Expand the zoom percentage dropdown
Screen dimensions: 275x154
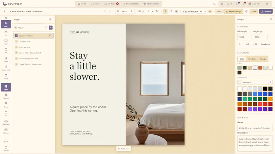tap(124, 11)
